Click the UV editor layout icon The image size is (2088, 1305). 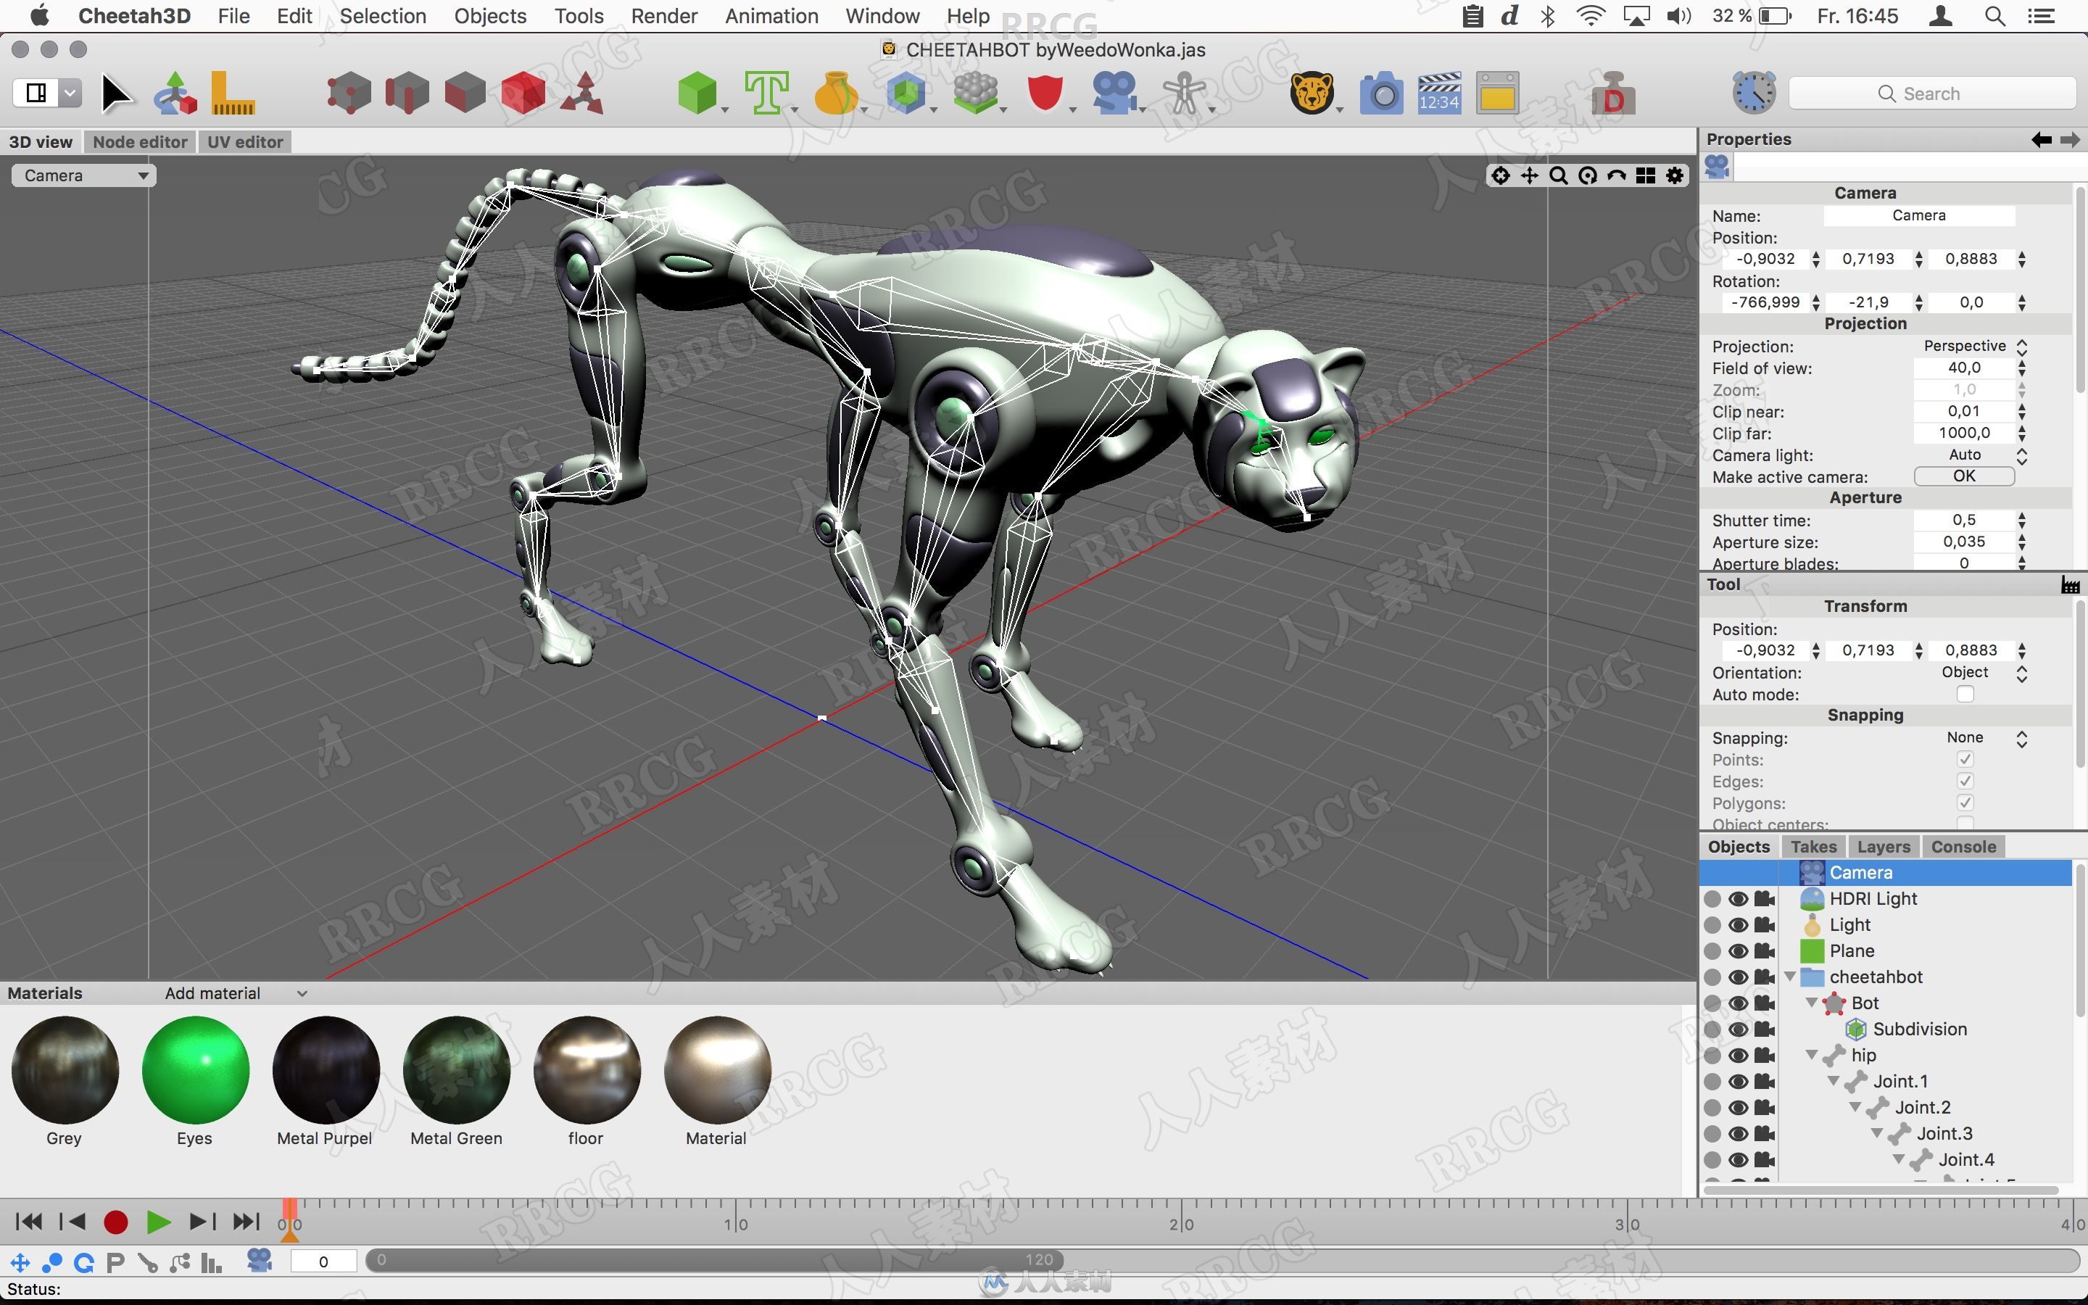pyautogui.click(x=244, y=140)
